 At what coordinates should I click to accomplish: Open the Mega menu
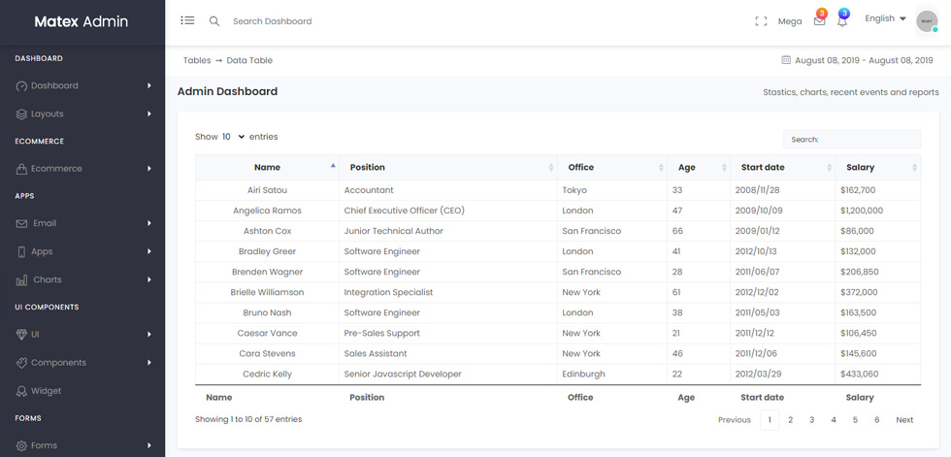pyautogui.click(x=790, y=21)
